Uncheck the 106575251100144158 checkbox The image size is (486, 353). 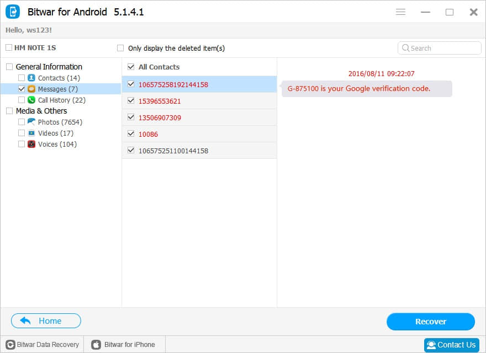131,150
